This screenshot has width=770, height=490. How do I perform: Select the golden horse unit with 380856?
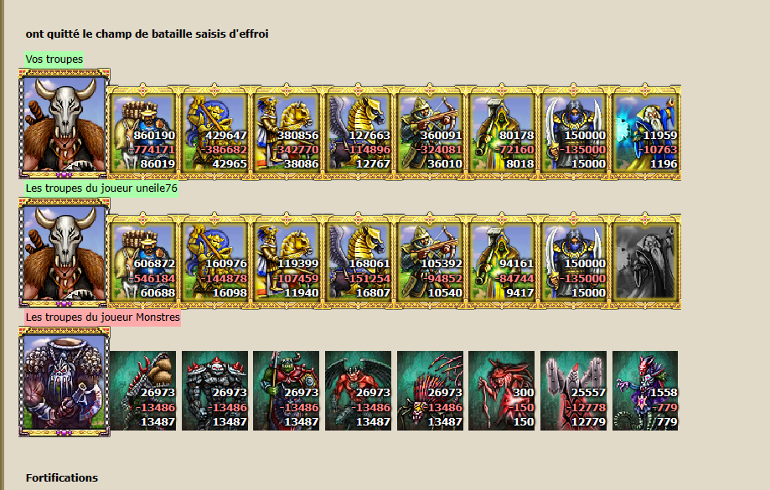point(287,132)
